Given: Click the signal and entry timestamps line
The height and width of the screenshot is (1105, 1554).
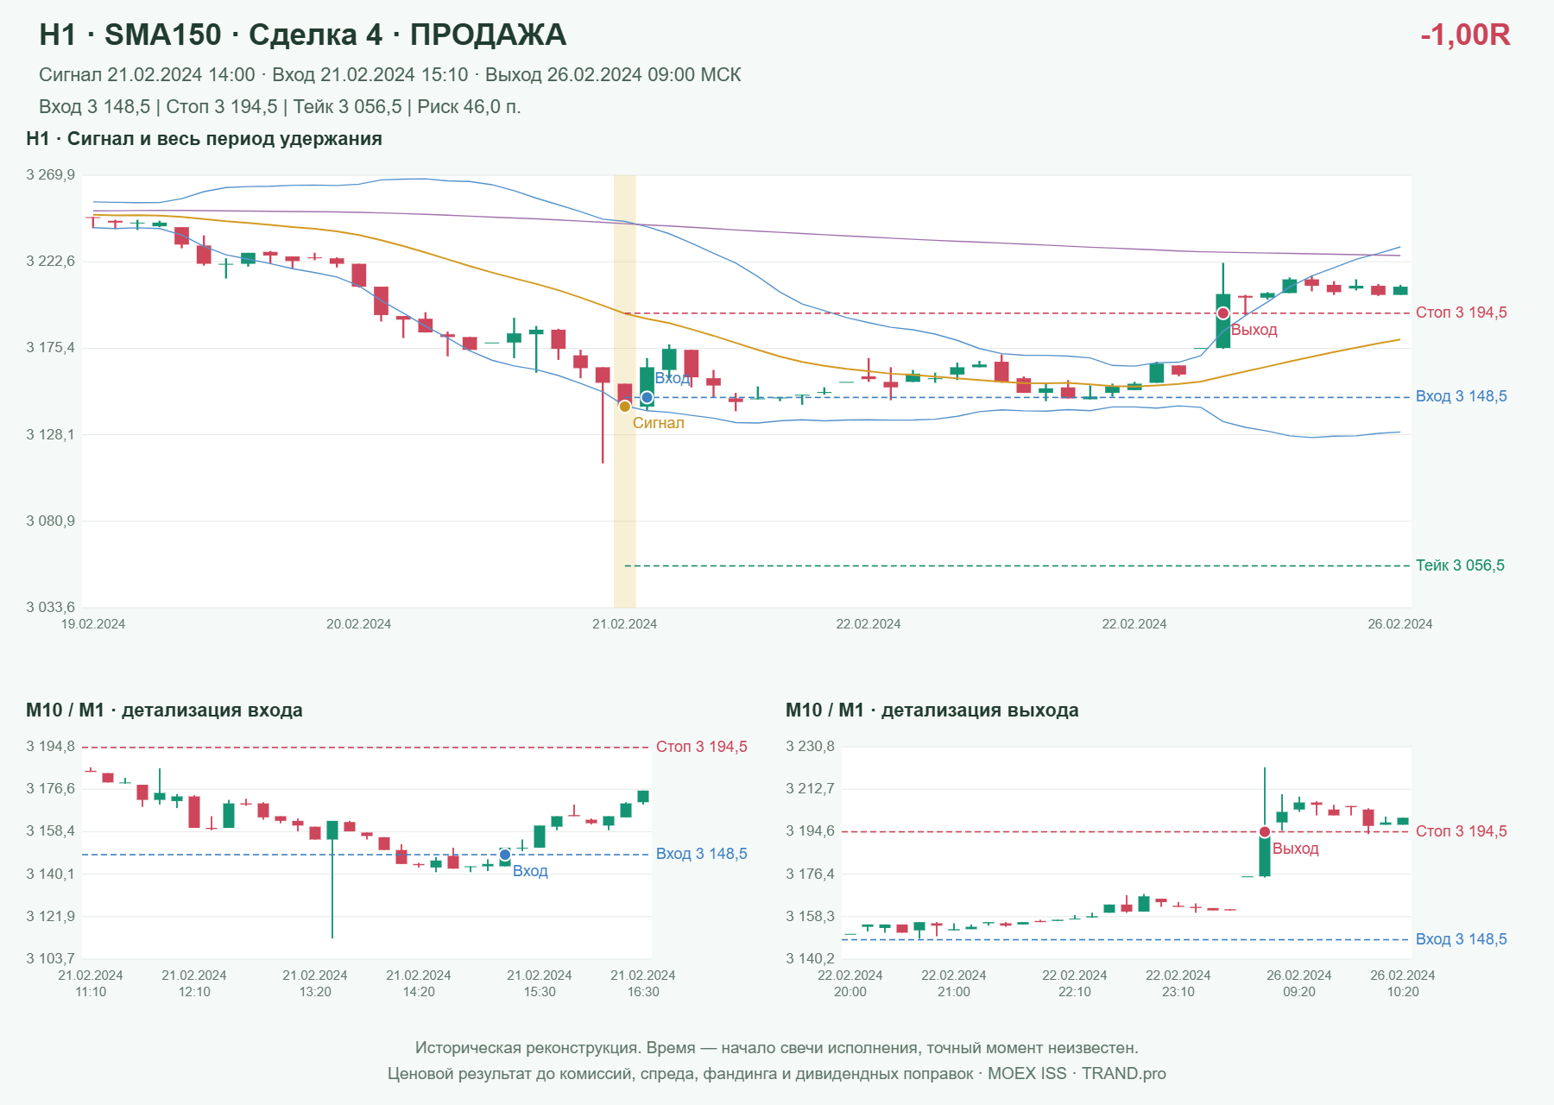Looking at the screenshot, I should [389, 75].
